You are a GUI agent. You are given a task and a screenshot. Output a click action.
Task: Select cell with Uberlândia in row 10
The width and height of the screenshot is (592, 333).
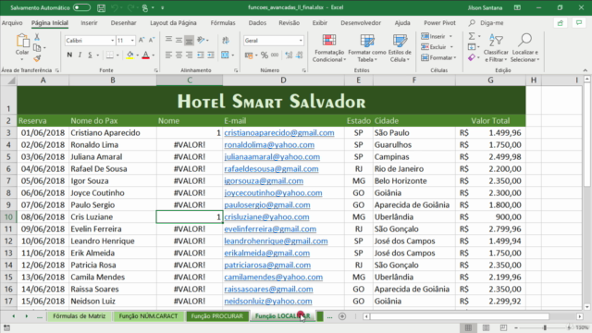[x=414, y=217]
